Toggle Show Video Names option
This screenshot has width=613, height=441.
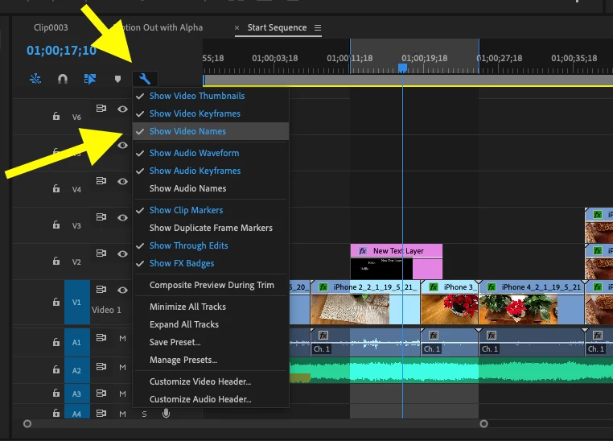211,131
